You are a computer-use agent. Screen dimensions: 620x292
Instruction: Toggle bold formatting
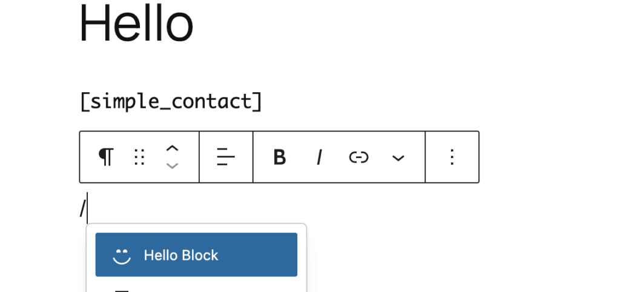[279, 157]
